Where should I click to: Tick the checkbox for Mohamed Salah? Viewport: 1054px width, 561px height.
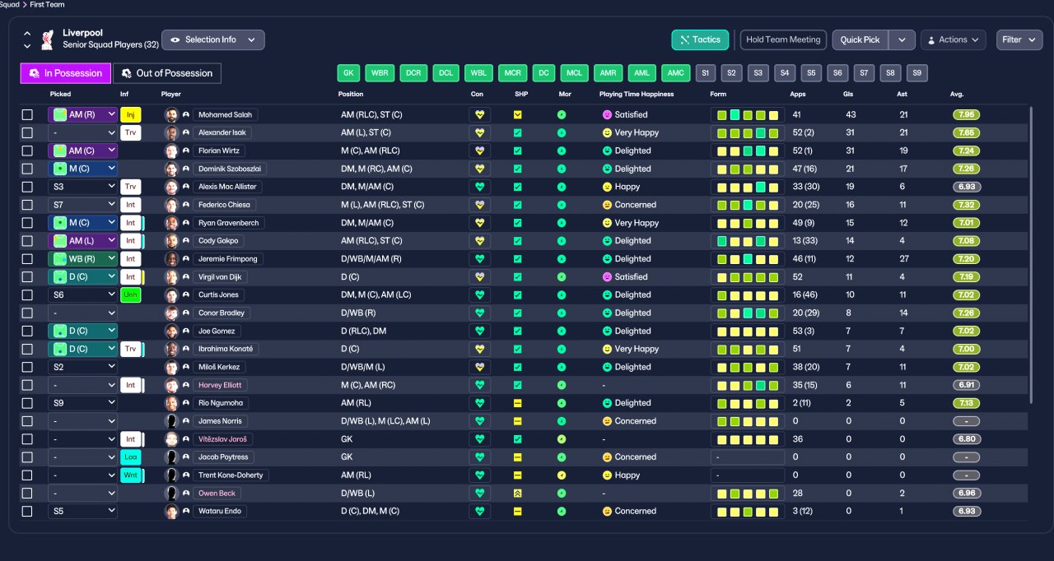tap(27, 115)
